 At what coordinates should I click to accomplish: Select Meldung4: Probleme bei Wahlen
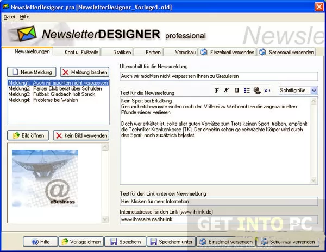[58, 100]
